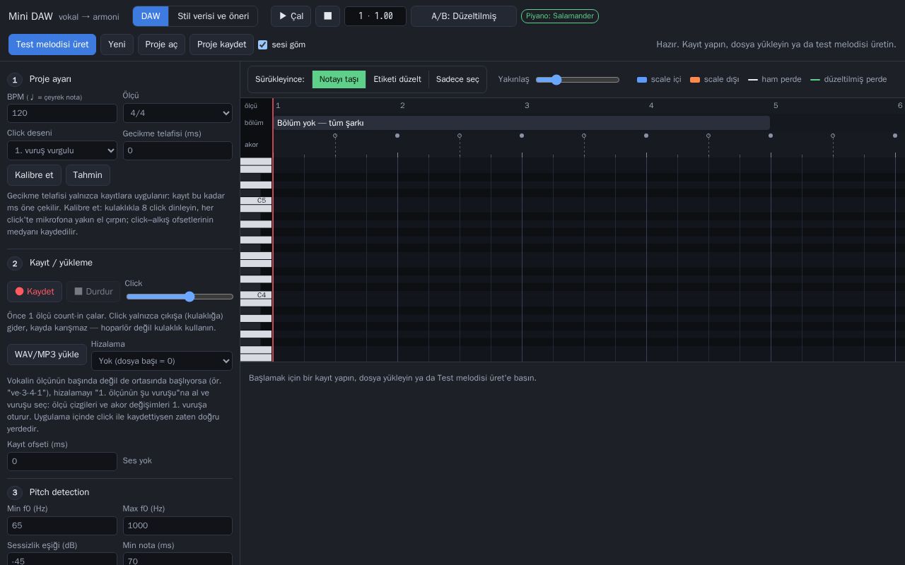Toggle the sesi göm checkbox

[262, 44]
